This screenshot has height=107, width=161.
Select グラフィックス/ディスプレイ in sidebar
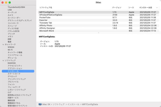coord(20,21)
